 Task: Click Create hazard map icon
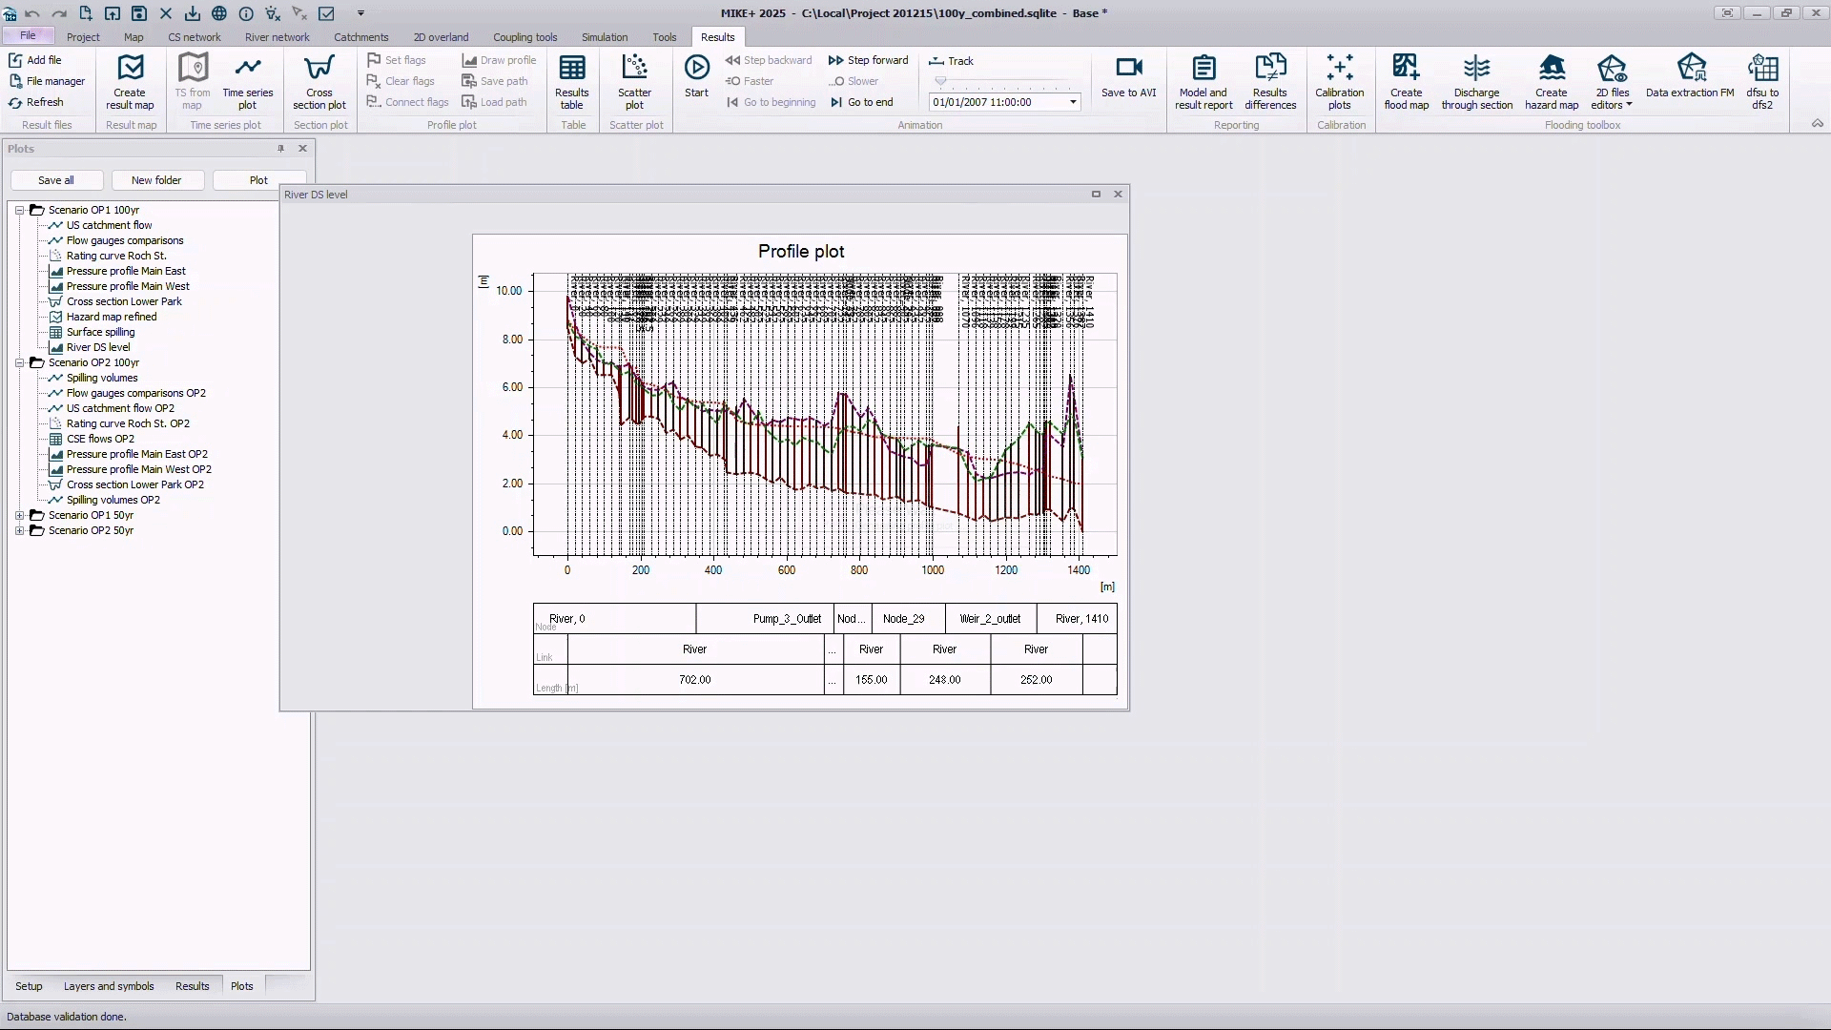click(x=1551, y=68)
